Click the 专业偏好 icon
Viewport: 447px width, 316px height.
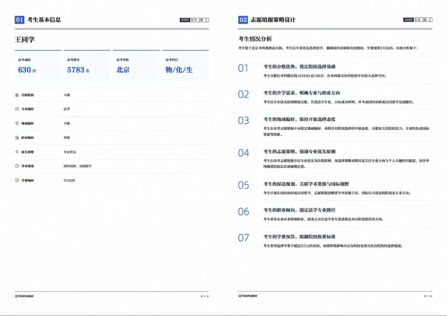(x=17, y=109)
